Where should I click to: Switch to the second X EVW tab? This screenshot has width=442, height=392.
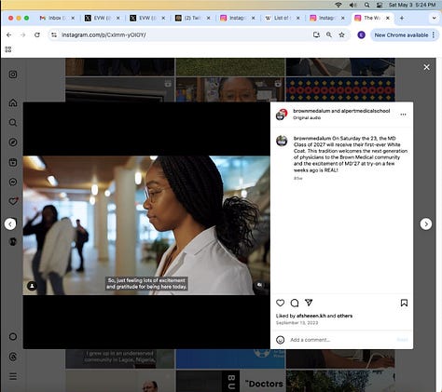(x=147, y=18)
